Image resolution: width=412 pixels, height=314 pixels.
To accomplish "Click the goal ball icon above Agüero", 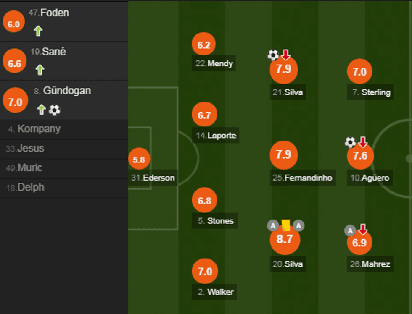I will [350, 142].
